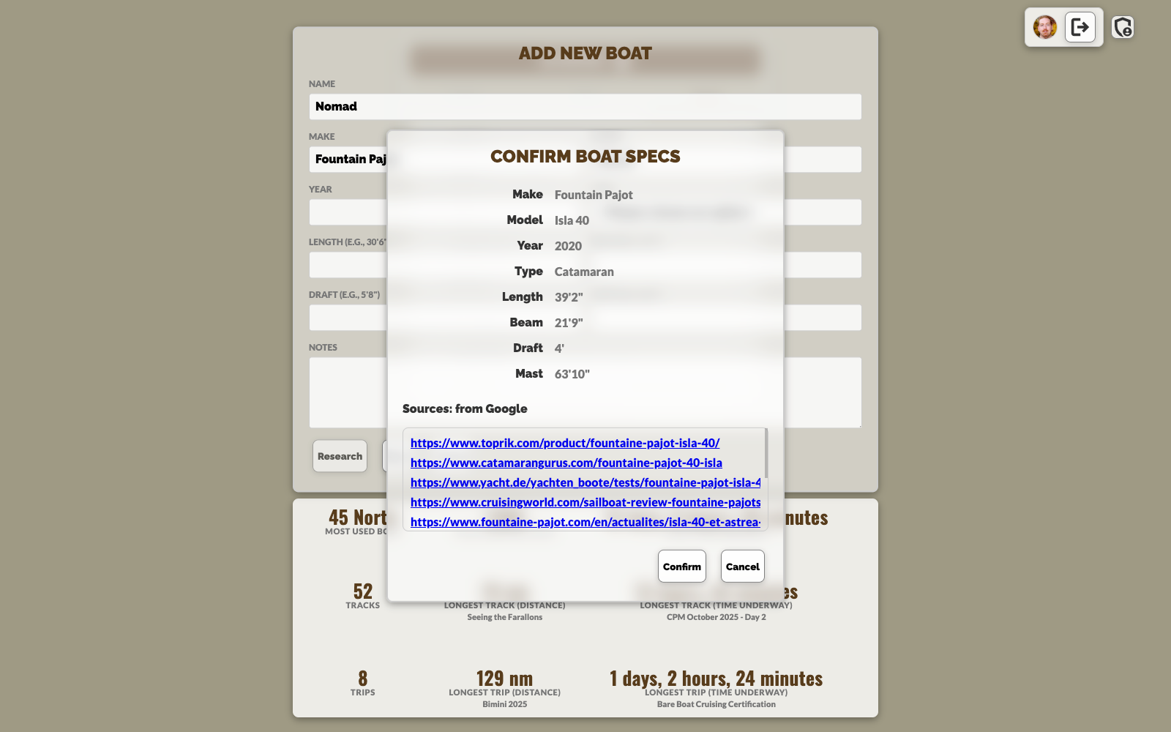Select the 'Fountain Pajot' make value
The width and height of the screenshot is (1171, 732).
point(594,195)
